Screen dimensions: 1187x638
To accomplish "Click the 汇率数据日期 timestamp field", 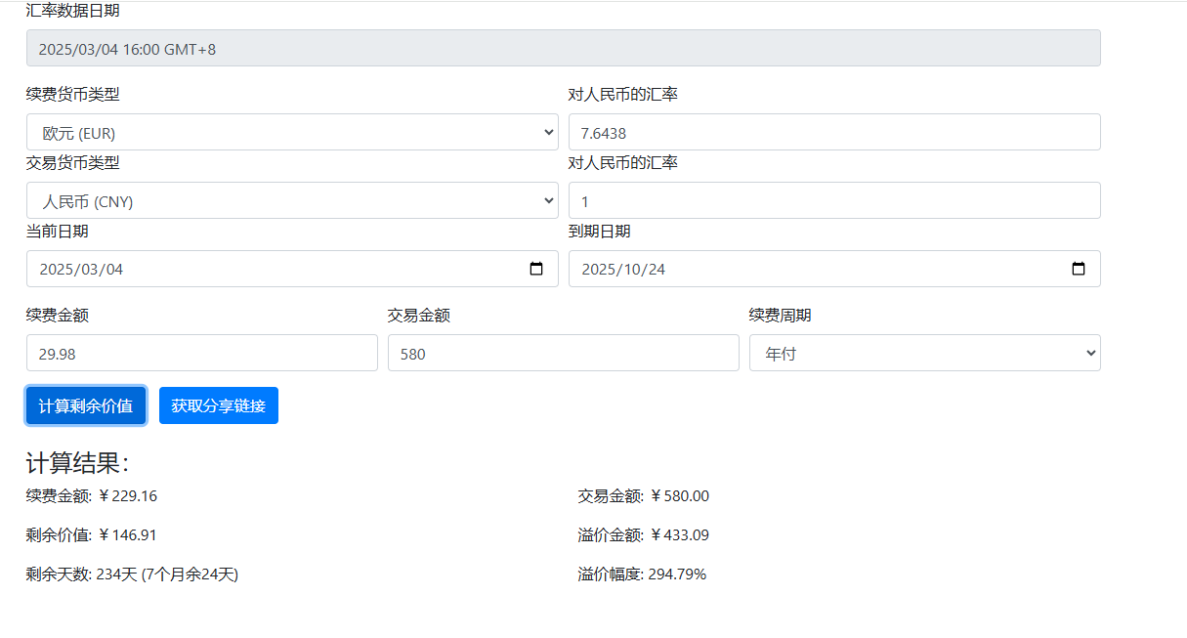I will pyautogui.click(x=563, y=47).
